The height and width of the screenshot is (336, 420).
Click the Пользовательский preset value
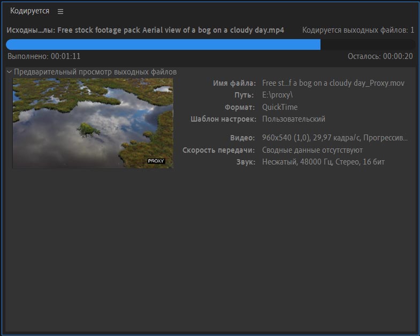(x=293, y=119)
